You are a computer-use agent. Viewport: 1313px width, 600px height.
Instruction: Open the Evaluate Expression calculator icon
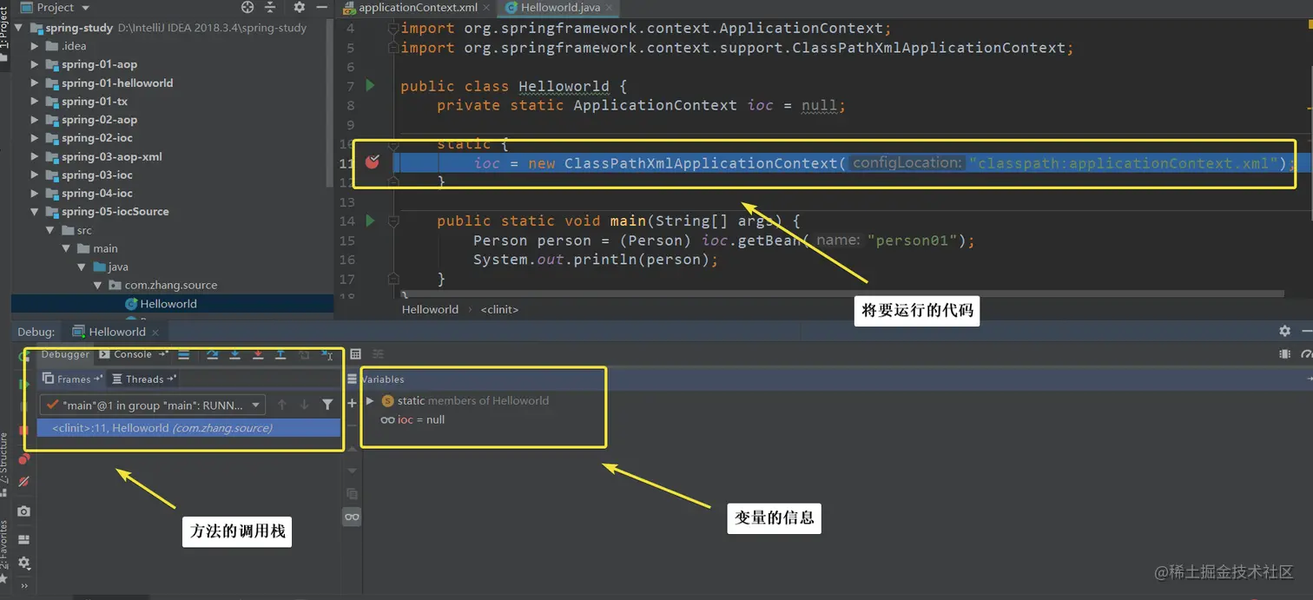click(355, 354)
